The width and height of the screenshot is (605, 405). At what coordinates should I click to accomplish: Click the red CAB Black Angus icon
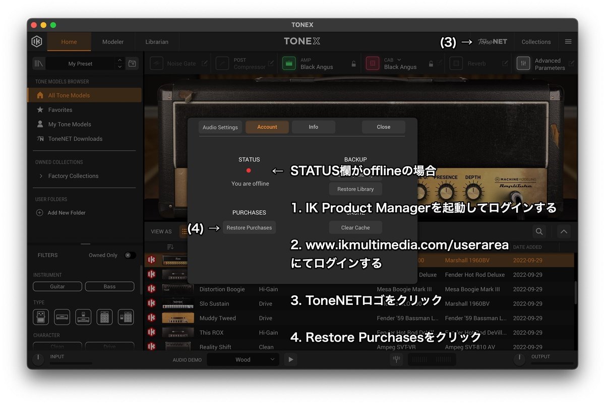point(372,63)
